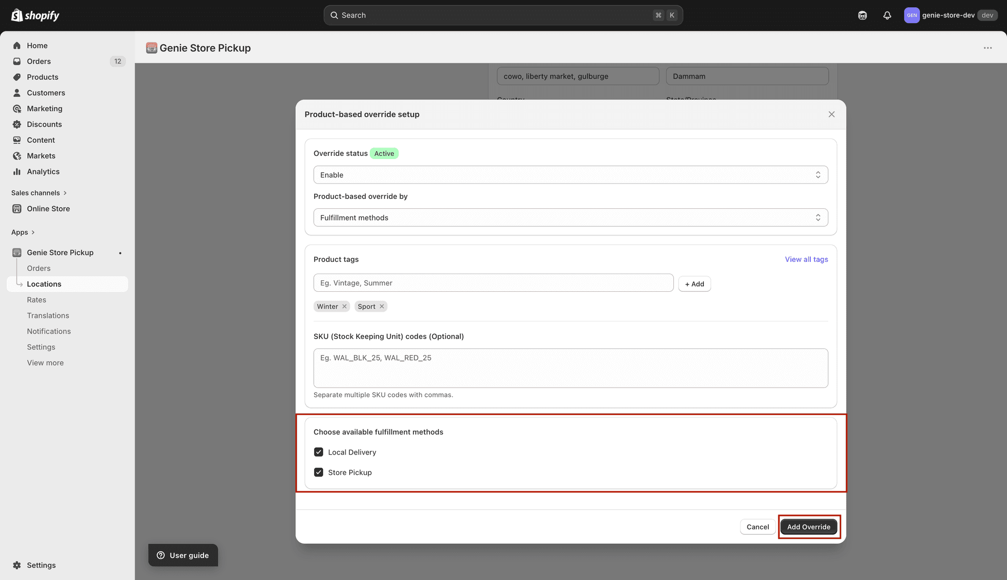Click the Products tag icon
Image resolution: width=1007 pixels, height=580 pixels.
[x=17, y=77]
